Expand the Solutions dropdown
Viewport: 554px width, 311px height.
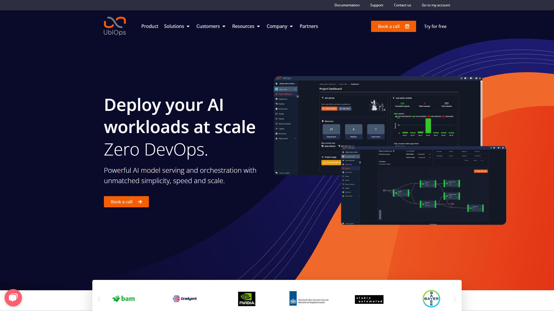tap(177, 26)
